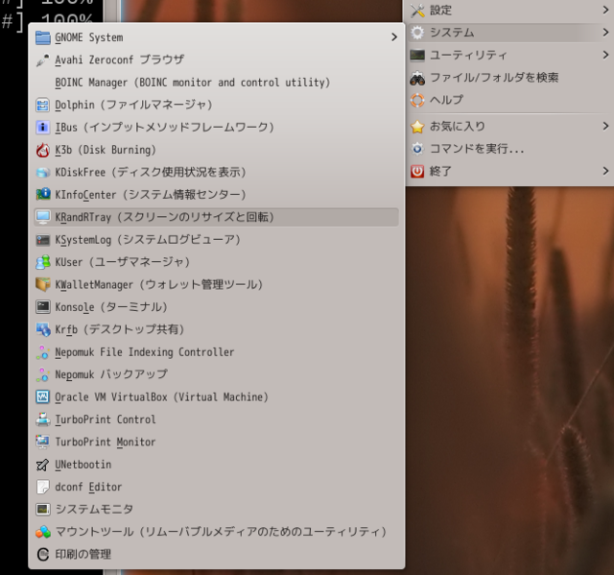Select the ヘルプ label

click(x=446, y=100)
